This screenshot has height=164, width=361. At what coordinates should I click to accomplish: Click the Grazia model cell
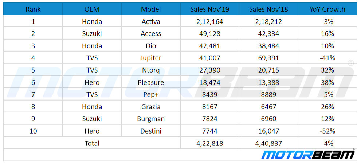click(151, 107)
